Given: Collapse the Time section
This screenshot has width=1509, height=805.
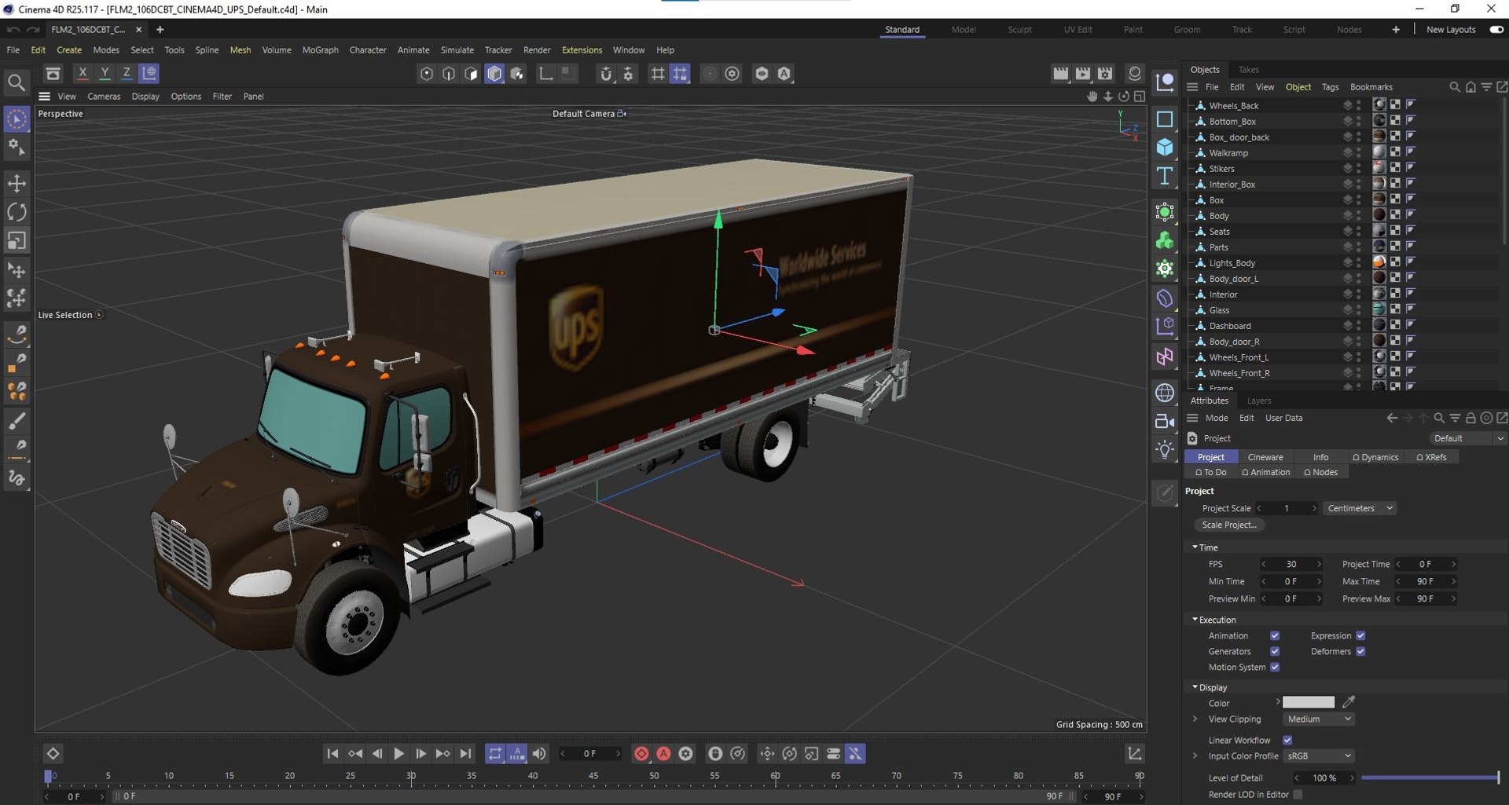Looking at the screenshot, I should [1195, 547].
